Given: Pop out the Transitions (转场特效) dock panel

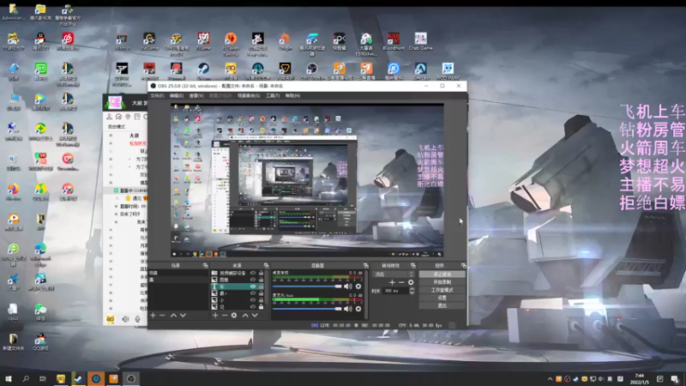Looking at the screenshot, I should [x=413, y=265].
